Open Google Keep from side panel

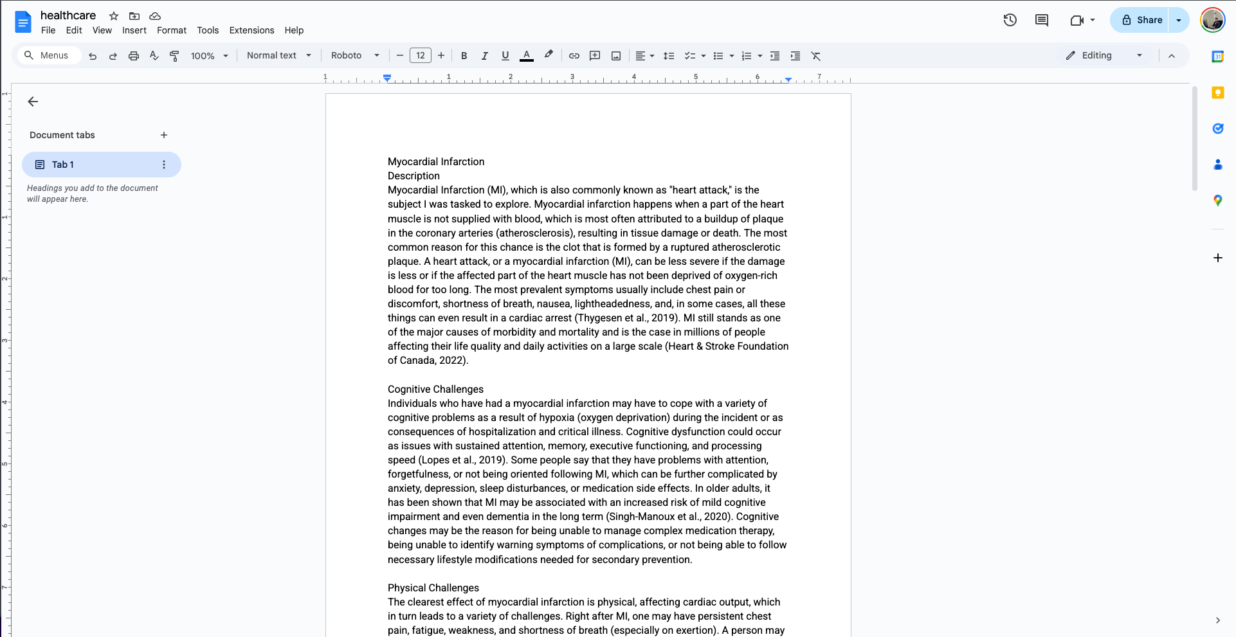pos(1217,93)
